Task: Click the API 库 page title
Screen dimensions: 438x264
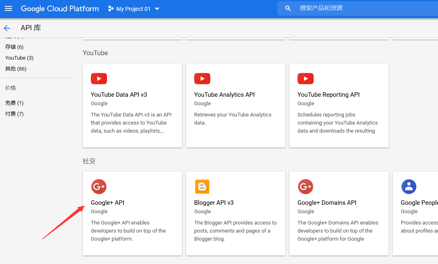Action: click(x=31, y=28)
